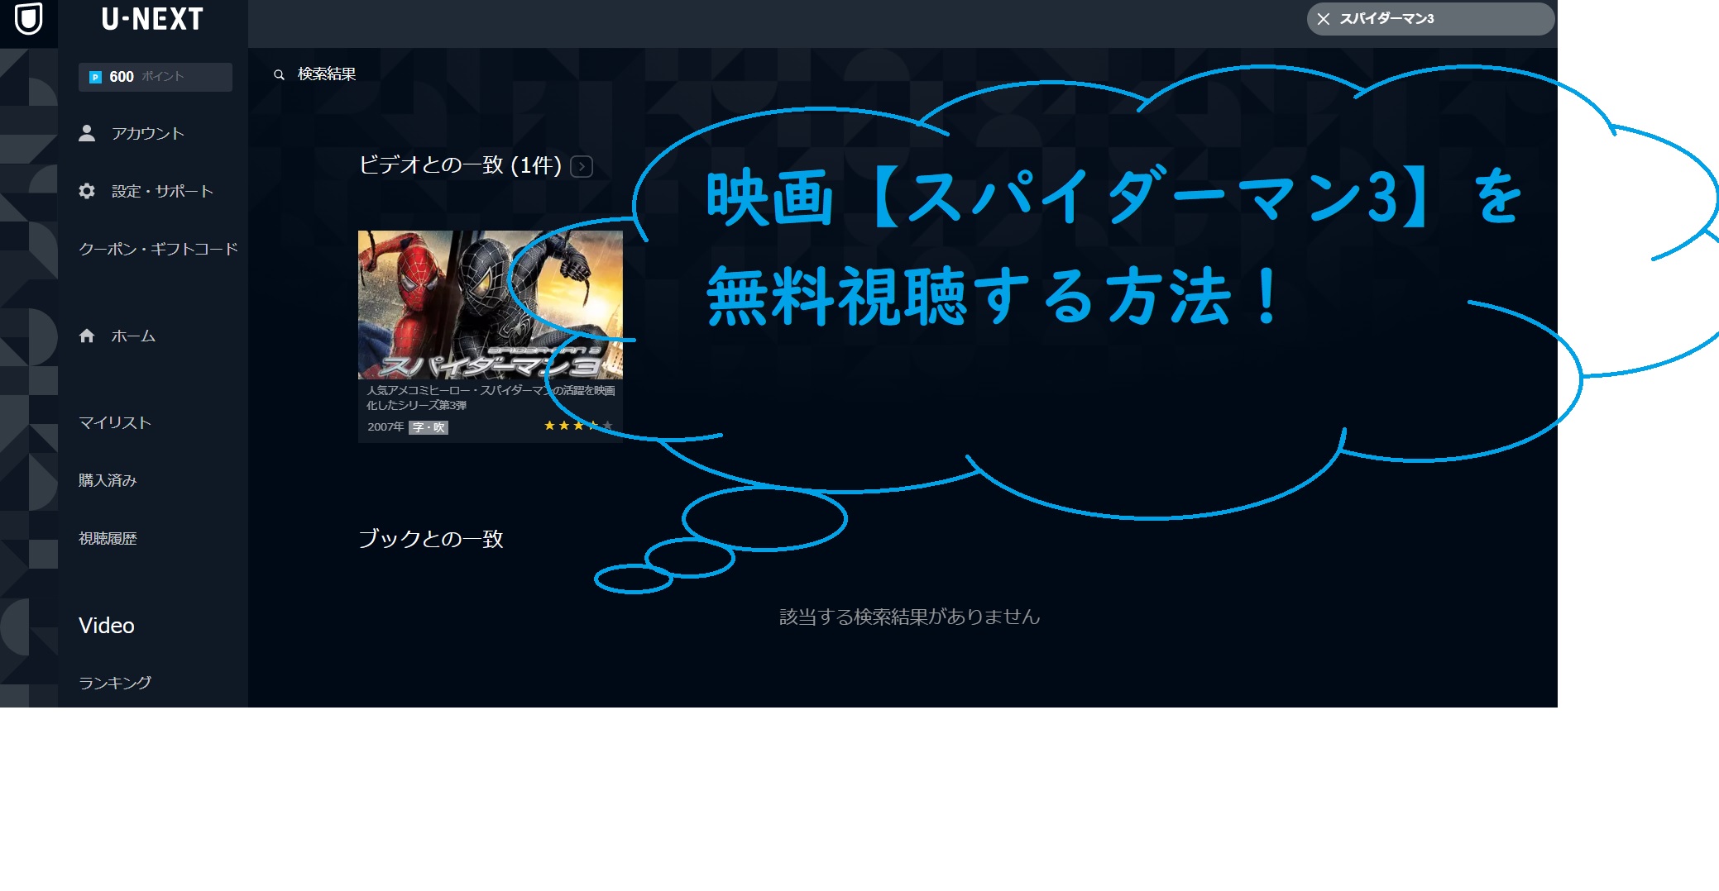Click the 検索結果 heading text
Screen dimensions: 1719x891
327,74
